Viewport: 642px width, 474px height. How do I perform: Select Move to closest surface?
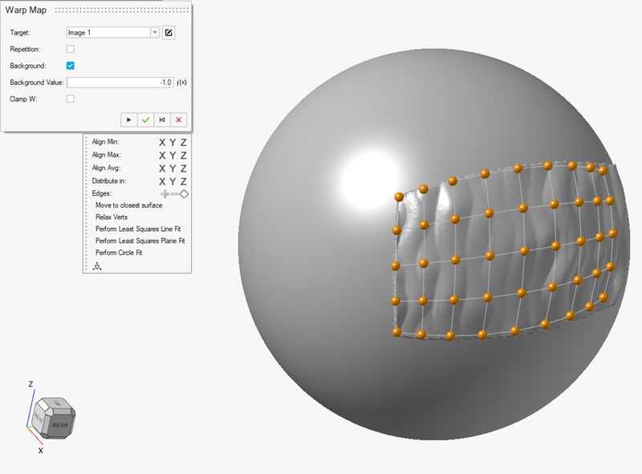pyautogui.click(x=128, y=205)
